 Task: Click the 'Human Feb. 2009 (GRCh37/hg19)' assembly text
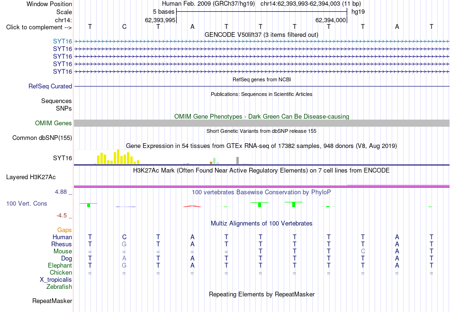[x=208, y=4]
